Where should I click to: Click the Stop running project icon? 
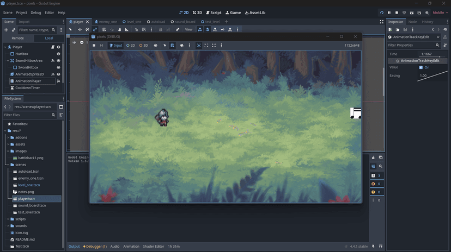coord(397,12)
